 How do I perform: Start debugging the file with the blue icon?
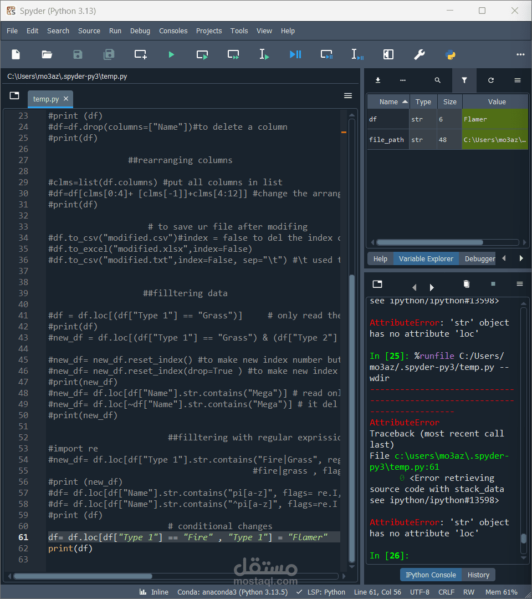point(295,54)
